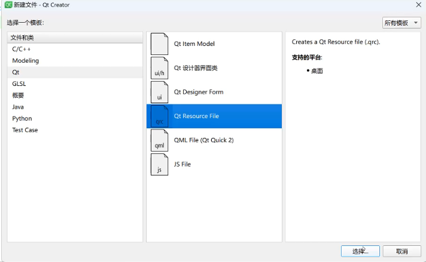This screenshot has width=426, height=262.
Task: Select the GLSL category
Action: pos(75,84)
